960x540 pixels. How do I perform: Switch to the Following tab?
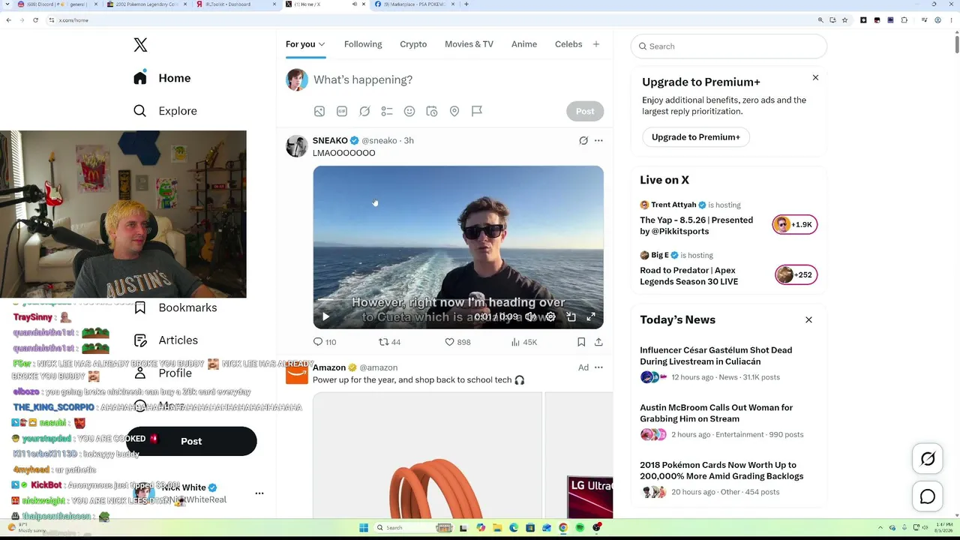[363, 44]
